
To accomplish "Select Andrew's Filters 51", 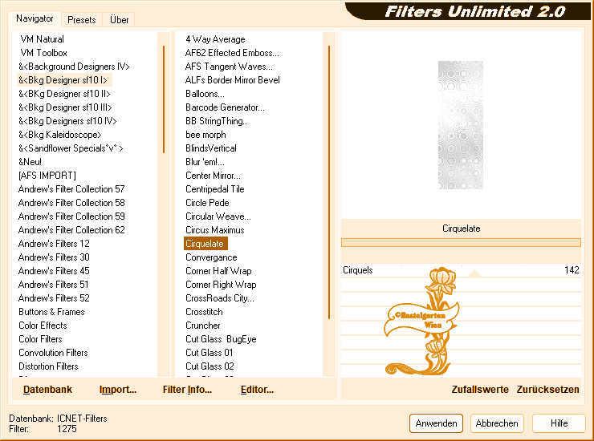I will click(54, 285).
